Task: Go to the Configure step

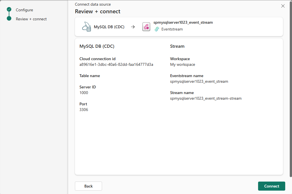Action: pyautogui.click(x=24, y=10)
